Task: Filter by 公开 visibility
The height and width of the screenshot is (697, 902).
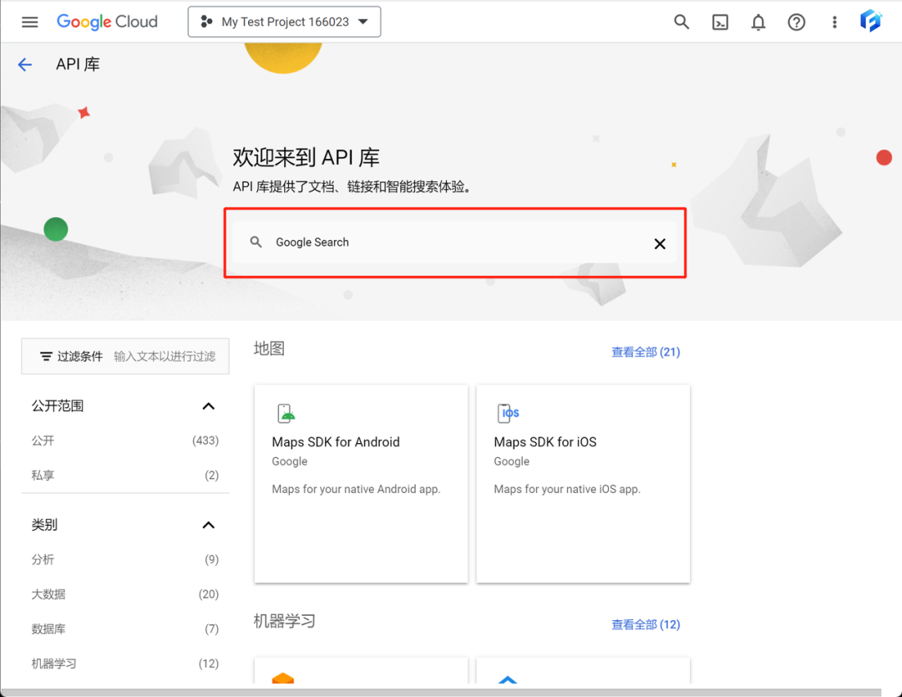Action: pos(124,441)
